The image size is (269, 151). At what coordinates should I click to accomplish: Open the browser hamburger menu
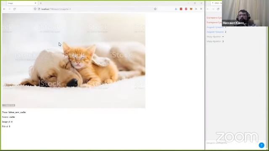[x=201, y=9]
